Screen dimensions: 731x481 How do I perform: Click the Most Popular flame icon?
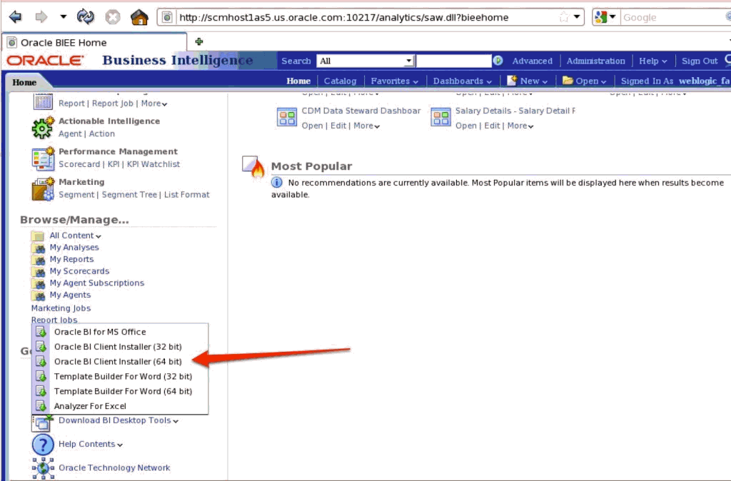click(x=253, y=166)
